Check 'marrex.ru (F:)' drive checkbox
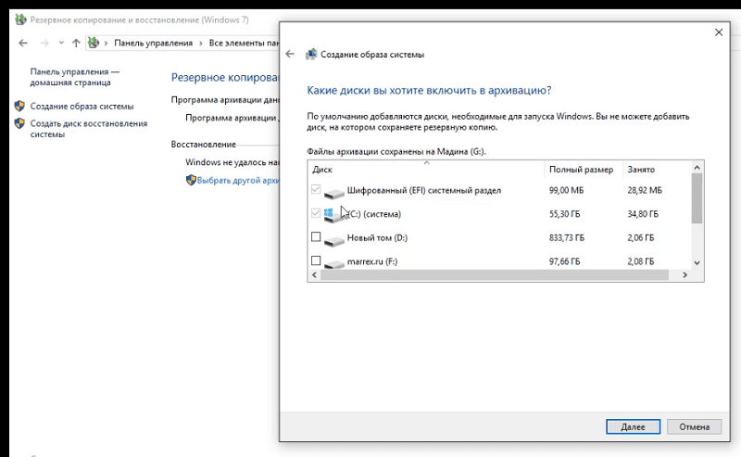741x457 pixels. [316, 260]
